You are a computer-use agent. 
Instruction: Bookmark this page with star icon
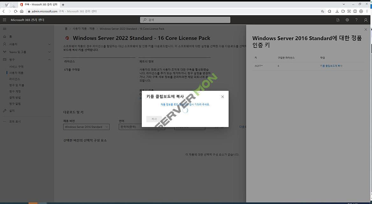[x=322, y=11]
